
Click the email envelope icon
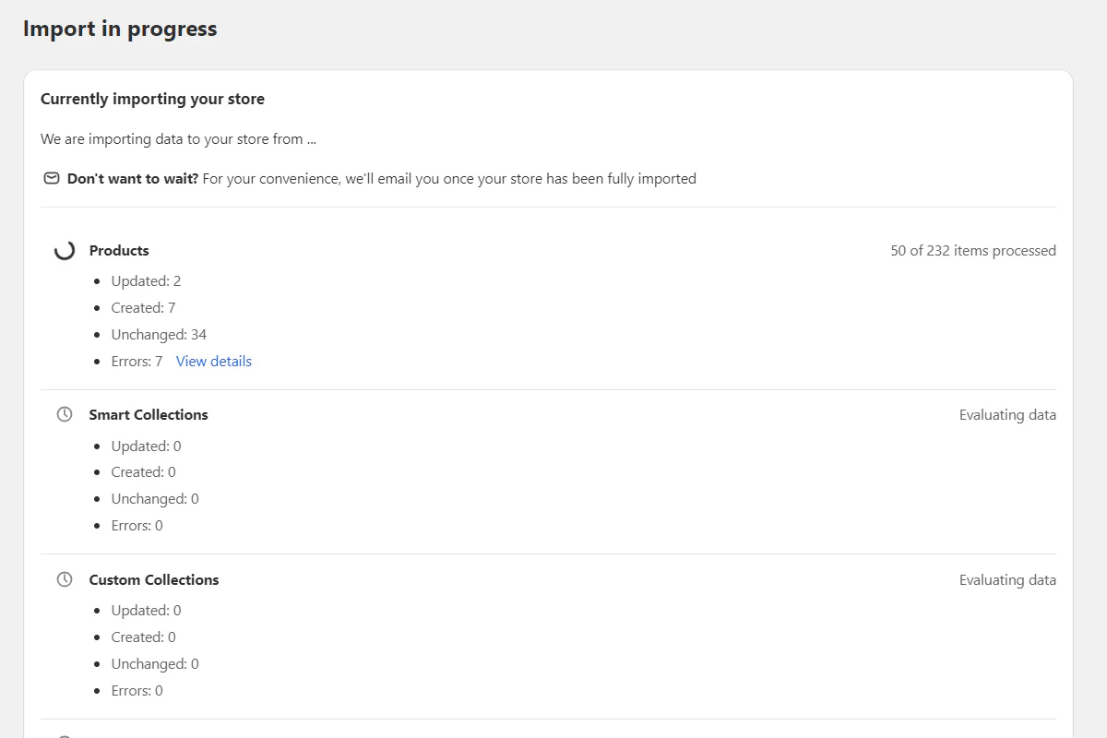coord(52,178)
